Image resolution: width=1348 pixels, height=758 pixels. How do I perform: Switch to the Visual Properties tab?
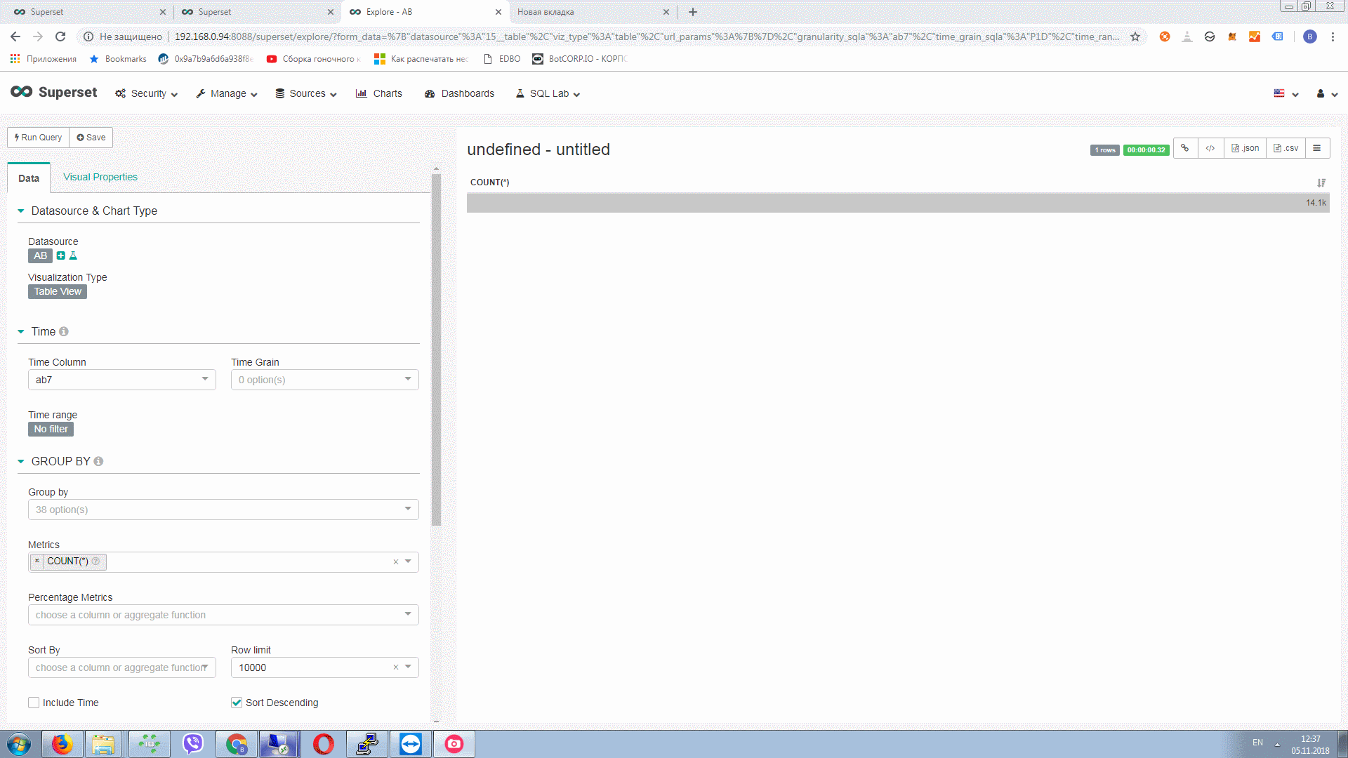coord(100,177)
